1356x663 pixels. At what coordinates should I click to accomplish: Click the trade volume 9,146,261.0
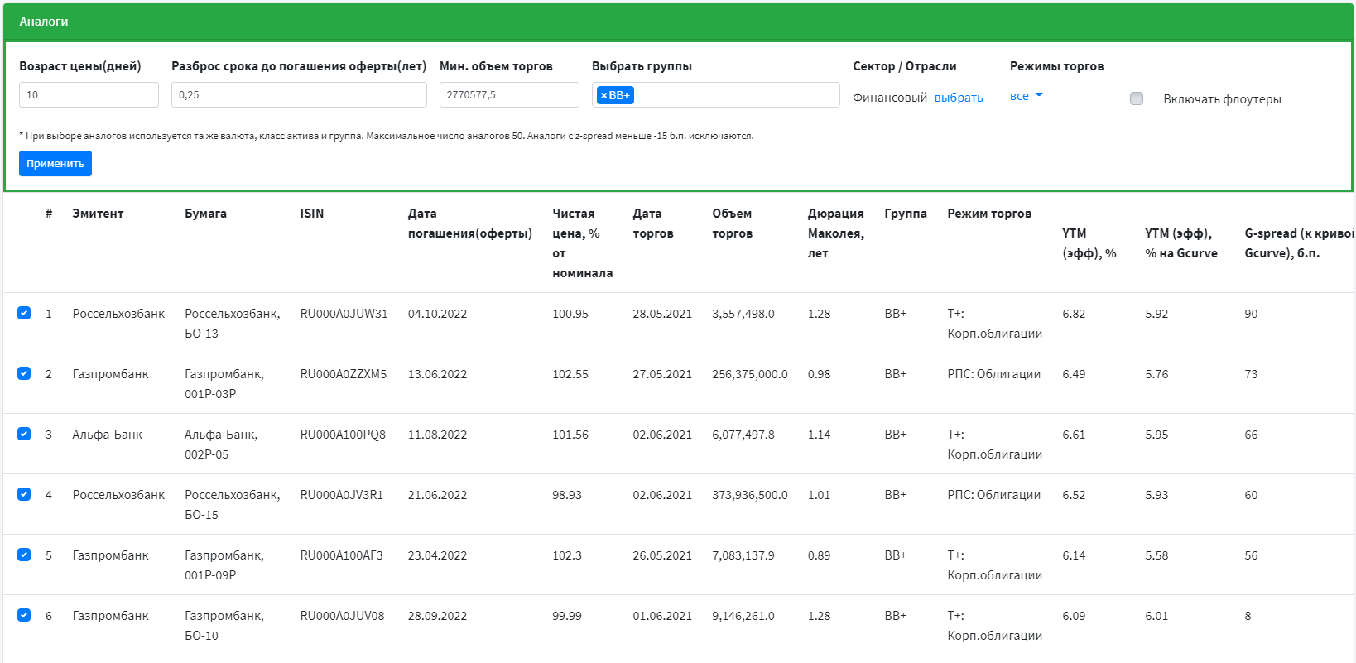[743, 616]
